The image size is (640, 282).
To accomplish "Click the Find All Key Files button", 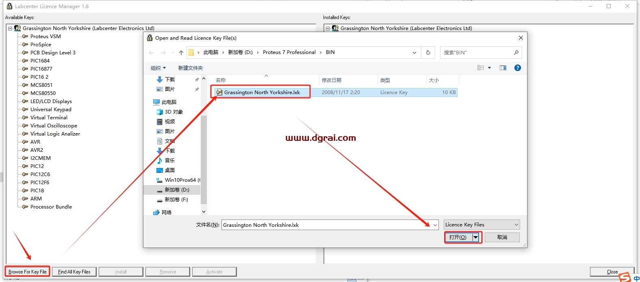I will coord(74,272).
